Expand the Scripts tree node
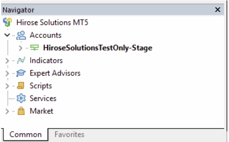Image resolution: width=229 pixels, height=142 pixels. coord(7,86)
